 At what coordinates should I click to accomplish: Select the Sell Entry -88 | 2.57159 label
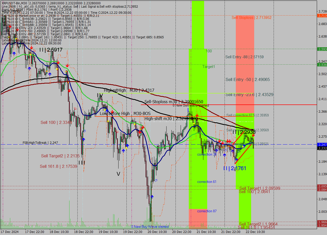[244, 57]
